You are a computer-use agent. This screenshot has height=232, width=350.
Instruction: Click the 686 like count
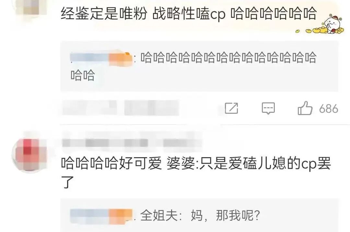328,109
